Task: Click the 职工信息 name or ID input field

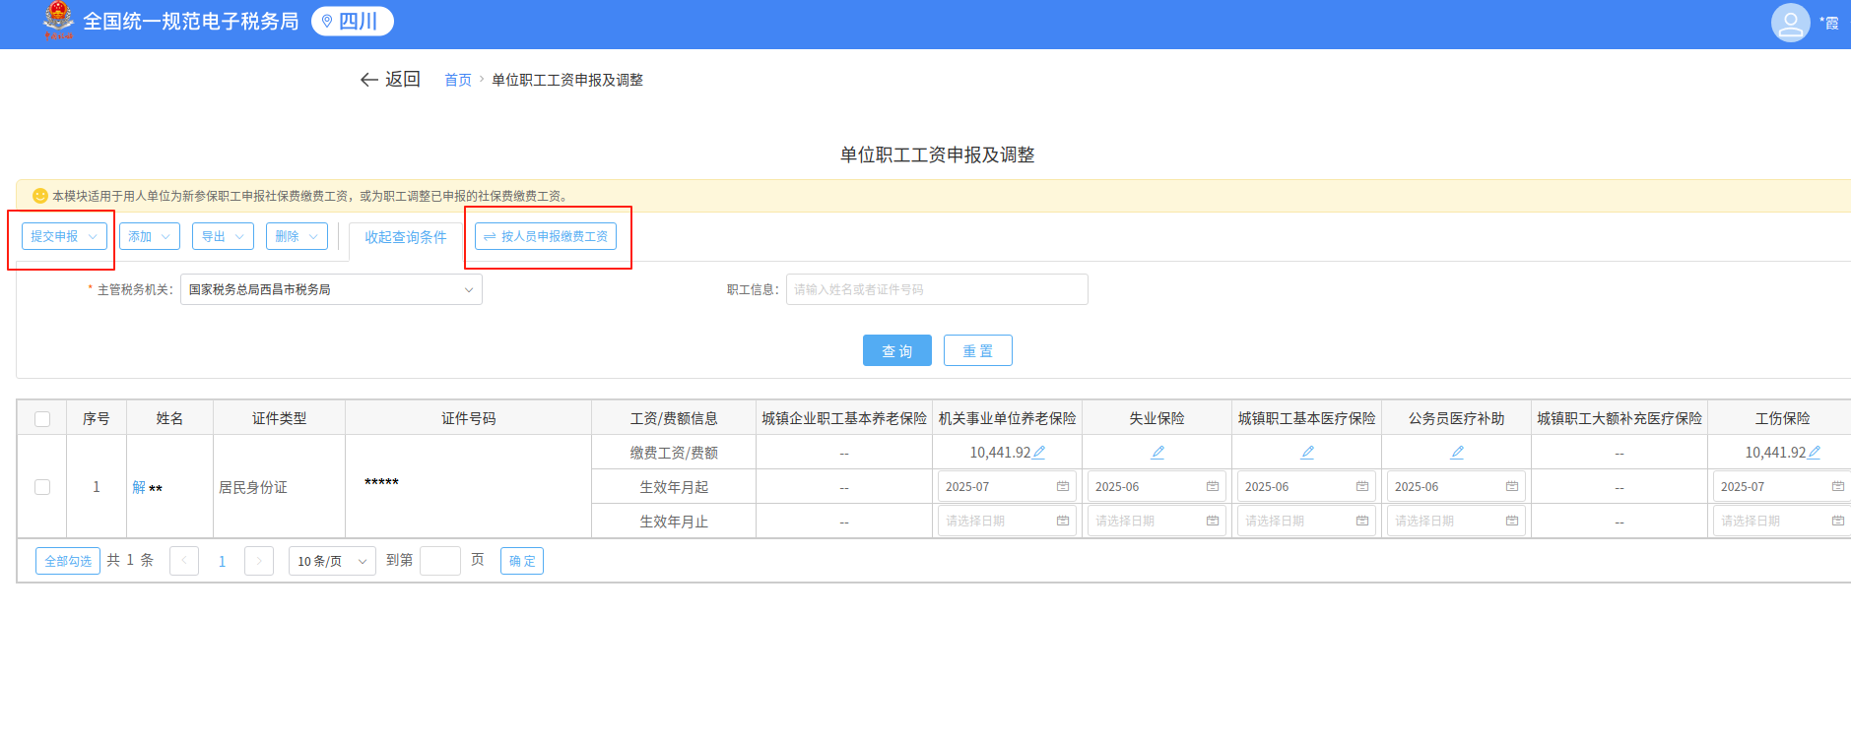Action: pyautogui.click(x=936, y=289)
